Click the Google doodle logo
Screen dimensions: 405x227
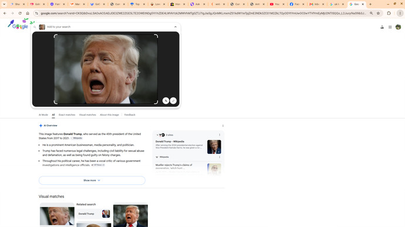[x=20, y=25]
